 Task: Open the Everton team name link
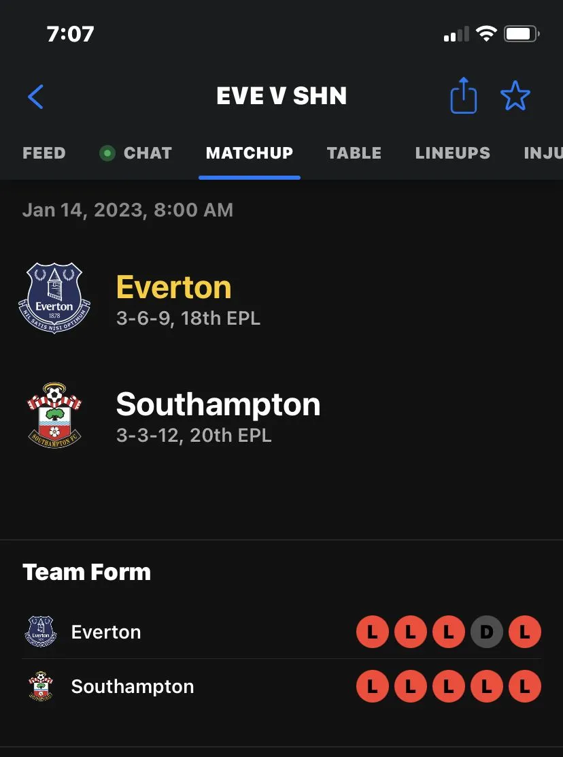tap(174, 287)
